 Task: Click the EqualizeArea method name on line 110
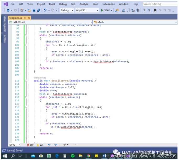click(x=60, y=81)
